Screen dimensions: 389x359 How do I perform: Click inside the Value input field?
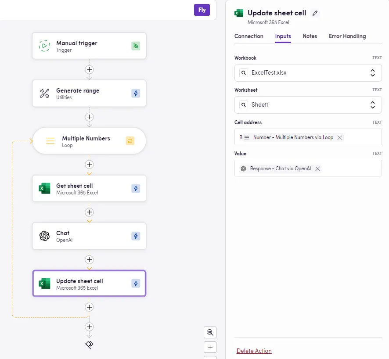(351, 169)
